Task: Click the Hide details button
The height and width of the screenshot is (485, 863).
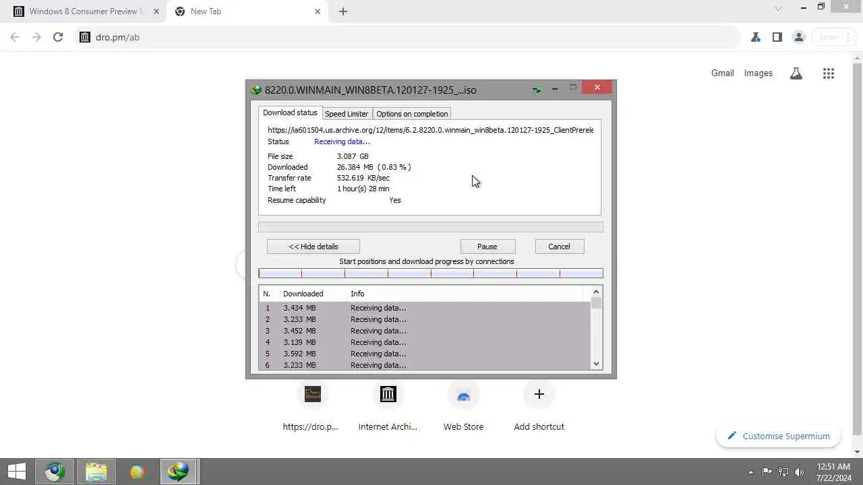Action: (x=314, y=247)
